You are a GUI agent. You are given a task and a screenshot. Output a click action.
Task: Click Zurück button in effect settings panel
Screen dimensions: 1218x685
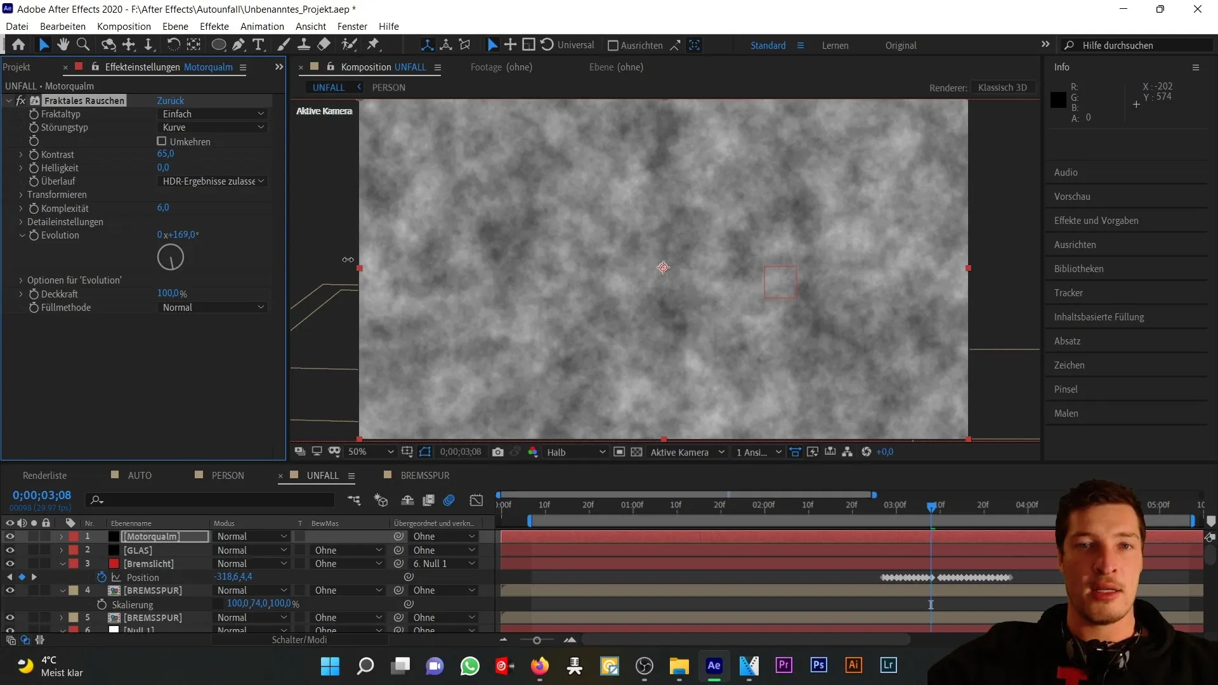click(x=171, y=100)
